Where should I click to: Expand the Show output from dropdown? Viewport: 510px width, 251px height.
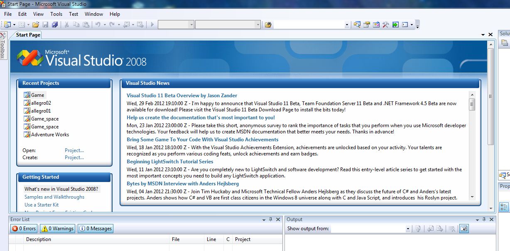(x=407, y=229)
